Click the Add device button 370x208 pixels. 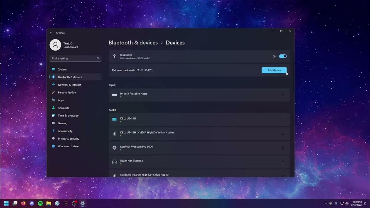click(274, 70)
